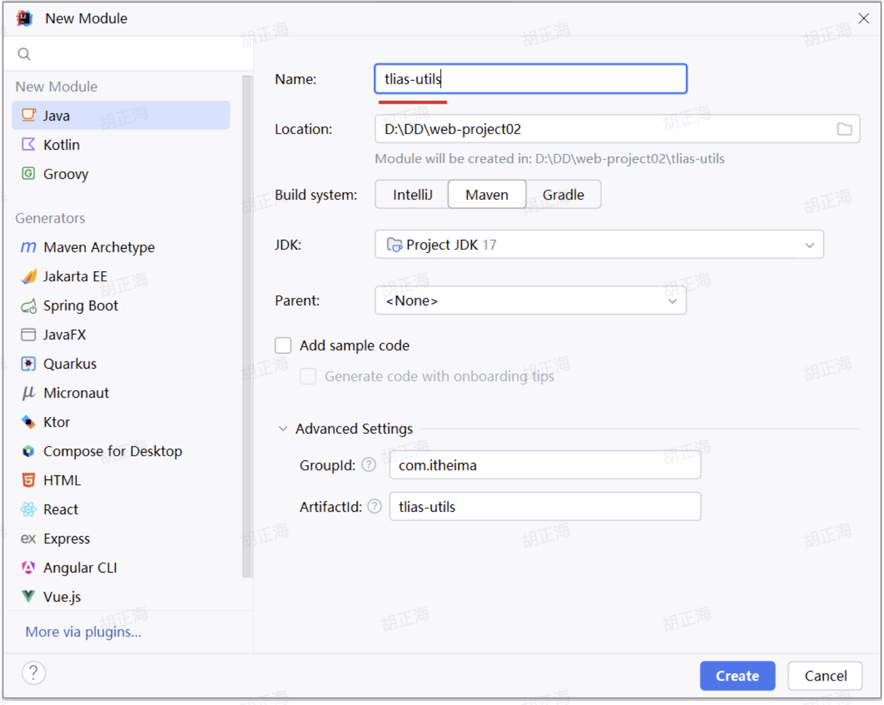Click the Kotlin language icon
Viewport: 884px width, 705px height.
28,145
